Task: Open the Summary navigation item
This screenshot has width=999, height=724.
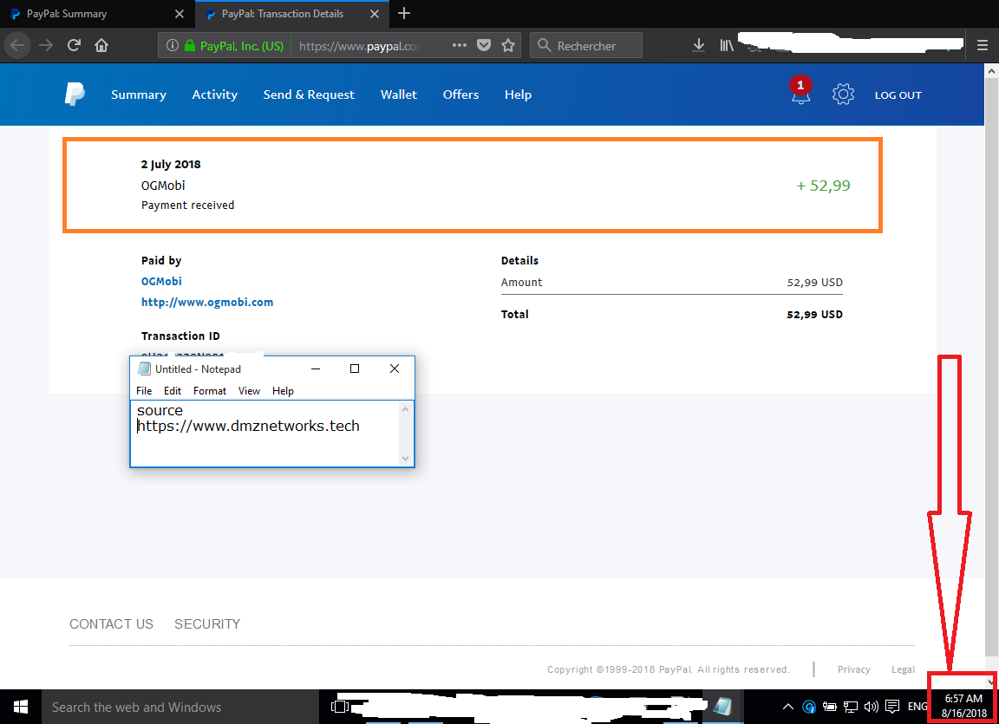Action: [138, 95]
